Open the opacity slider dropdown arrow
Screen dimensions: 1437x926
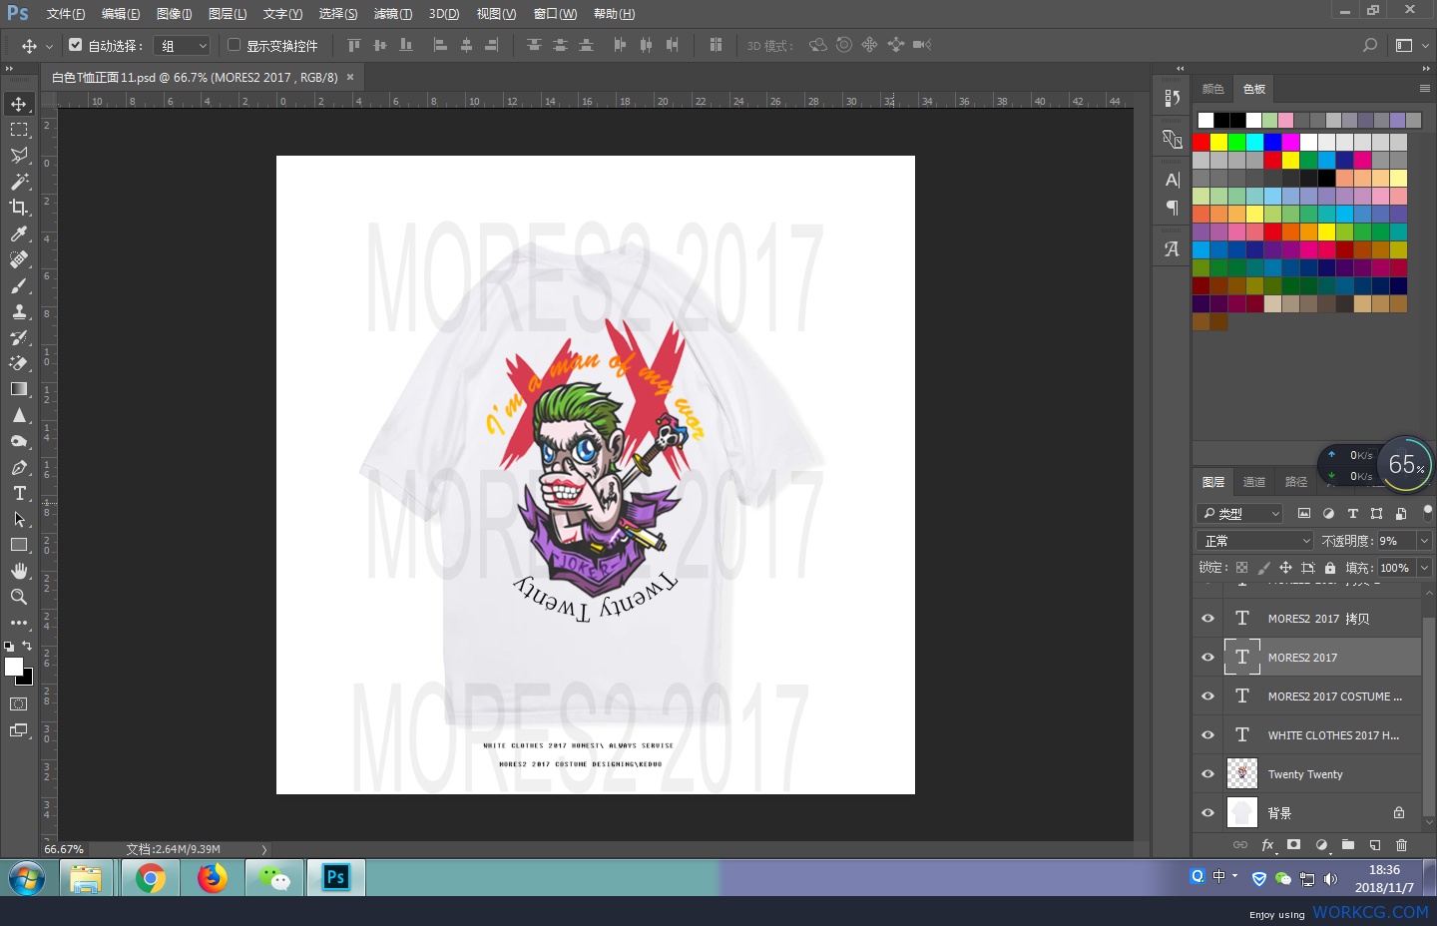[1424, 541]
